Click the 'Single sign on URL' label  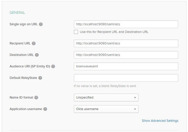pos(24,24)
